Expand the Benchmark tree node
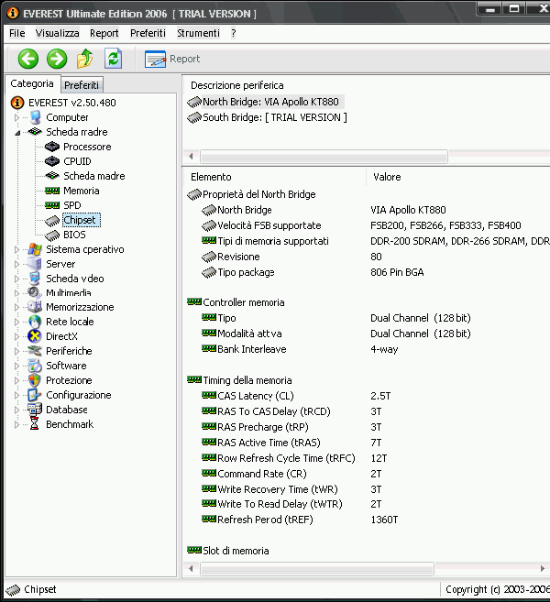Screen dimensions: 550x602 click(16, 424)
